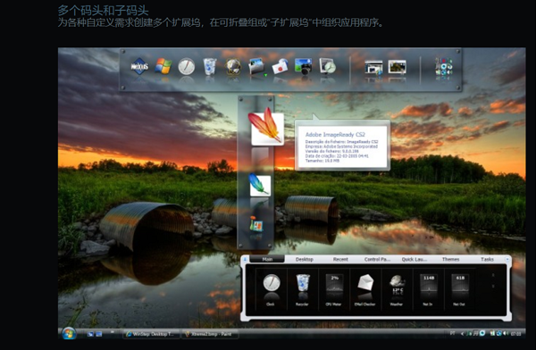Open the Control Pa... tab
536x350 pixels.
coord(377,259)
